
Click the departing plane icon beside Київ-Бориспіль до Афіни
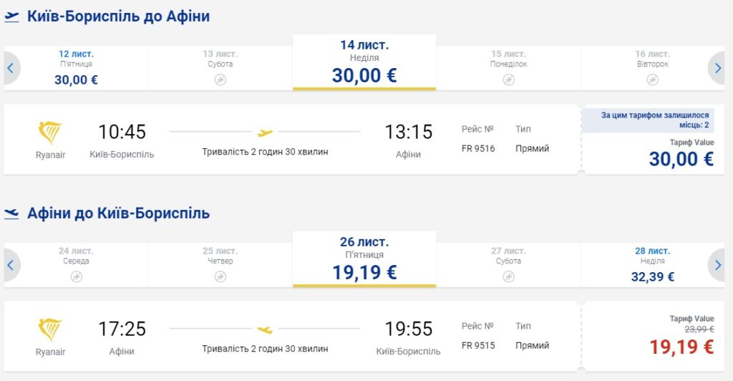[11, 17]
